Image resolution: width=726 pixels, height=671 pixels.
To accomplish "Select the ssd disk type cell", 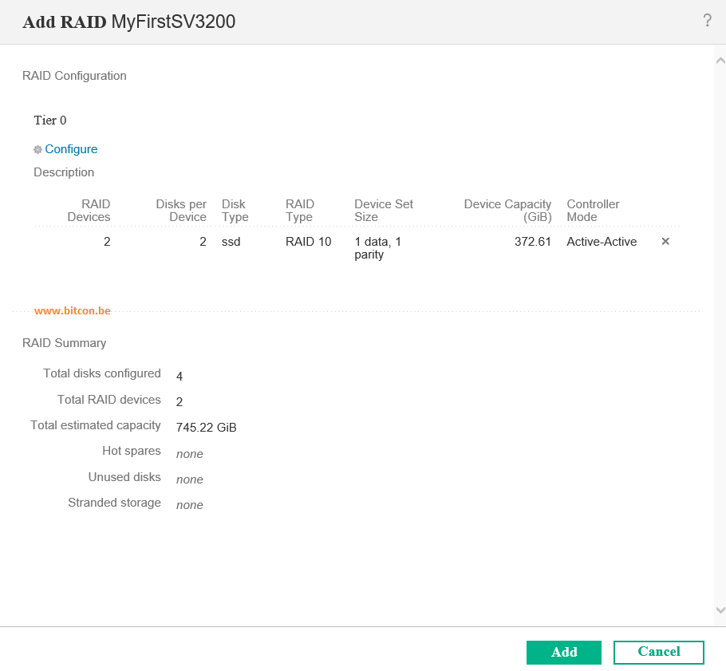I will tap(231, 242).
